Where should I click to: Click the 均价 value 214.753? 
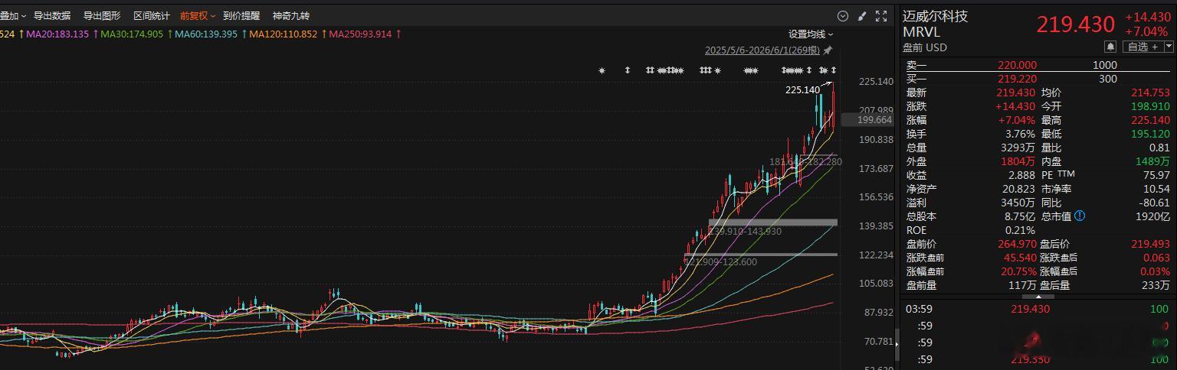1151,92
